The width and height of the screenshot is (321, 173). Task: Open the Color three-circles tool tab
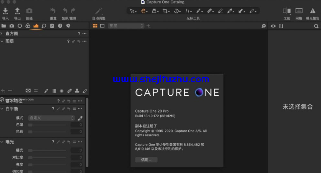click(28, 26)
